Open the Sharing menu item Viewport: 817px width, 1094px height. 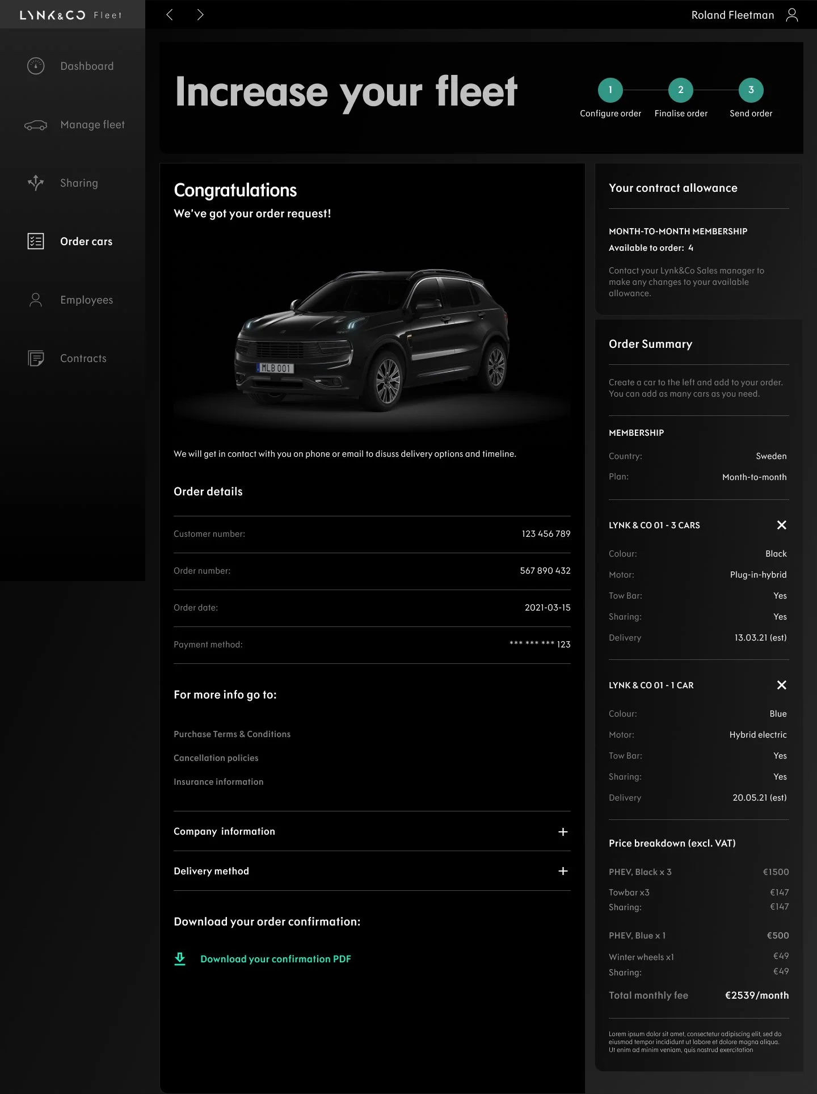click(x=79, y=183)
